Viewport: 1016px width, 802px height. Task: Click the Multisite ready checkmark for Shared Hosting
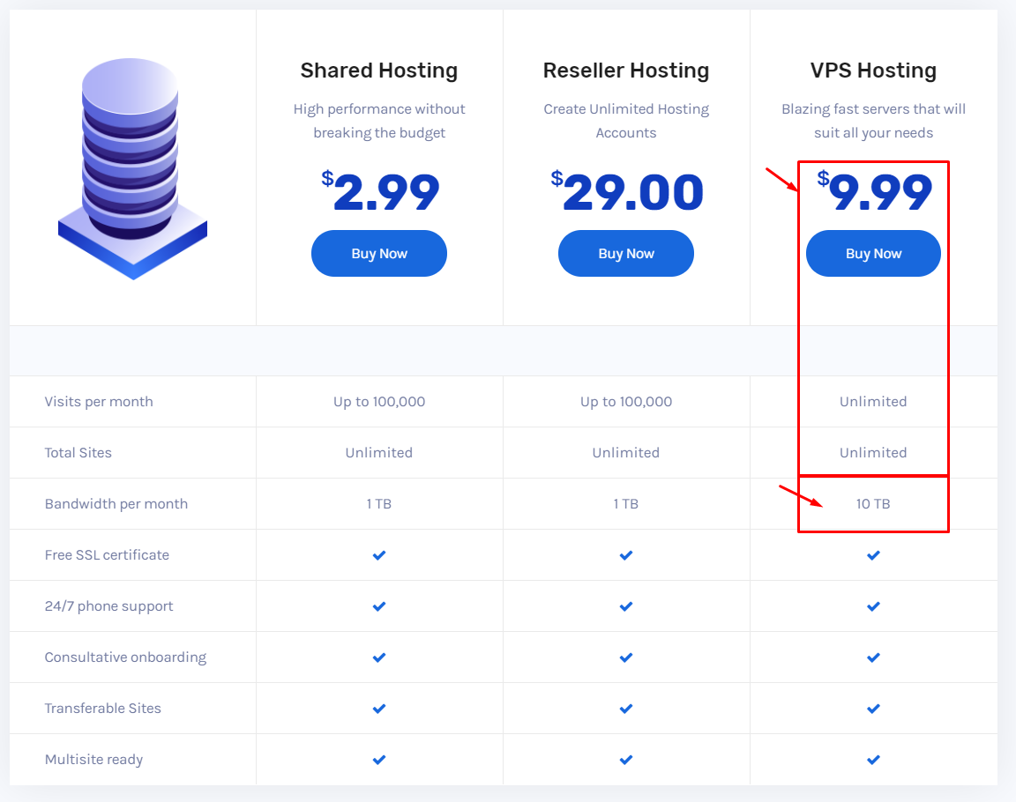click(x=379, y=760)
